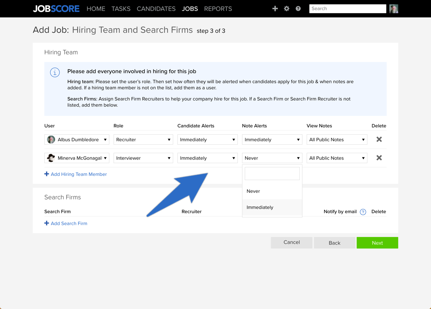This screenshot has width=431, height=309.
Task: Click Add Hiring Team Member link
Action: click(x=75, y=174)
